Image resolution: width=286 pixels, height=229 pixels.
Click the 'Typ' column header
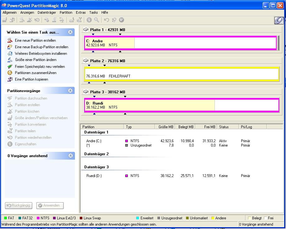tap(139, 127)
